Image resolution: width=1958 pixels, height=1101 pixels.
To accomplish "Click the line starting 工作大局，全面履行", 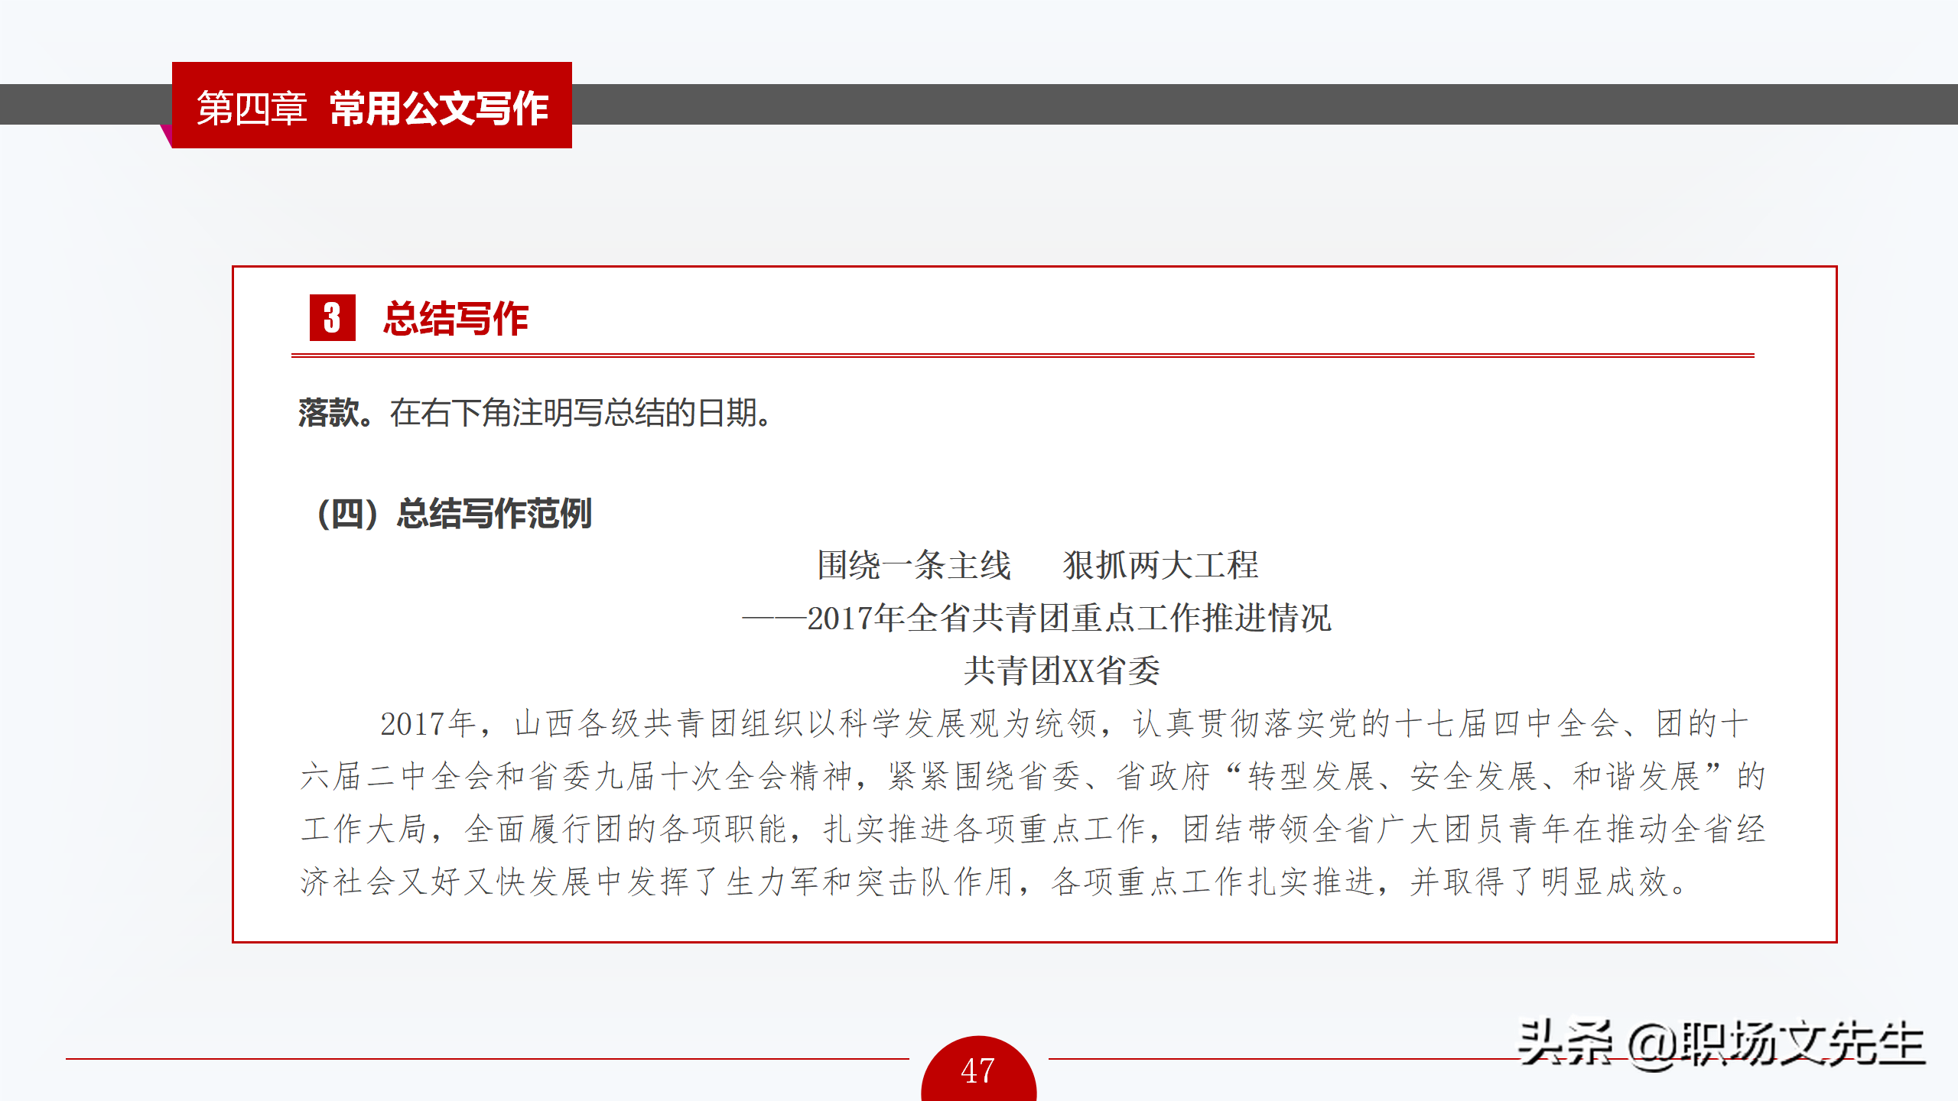I will [x=1033, y=829].
